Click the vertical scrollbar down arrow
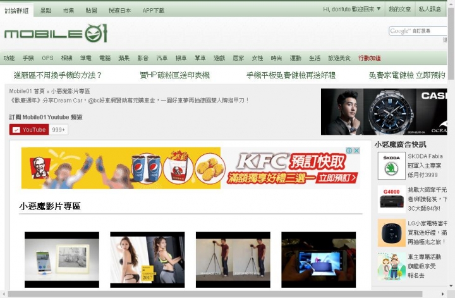The height and width of the screenshot is (298, 455). coord(451,286)
